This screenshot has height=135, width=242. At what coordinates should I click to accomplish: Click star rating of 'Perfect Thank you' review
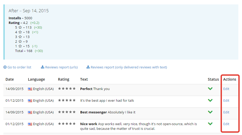(67, 88)
